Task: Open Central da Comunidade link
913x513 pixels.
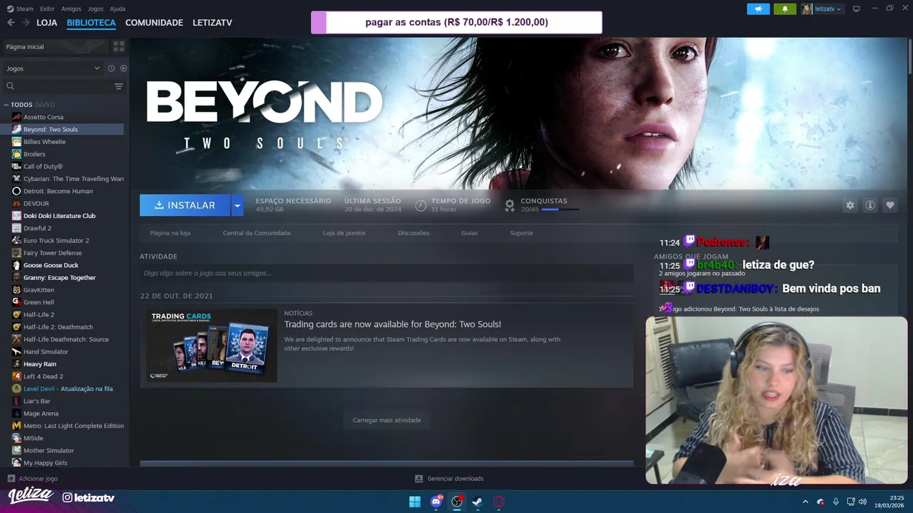Action: [x=256, y=233]
